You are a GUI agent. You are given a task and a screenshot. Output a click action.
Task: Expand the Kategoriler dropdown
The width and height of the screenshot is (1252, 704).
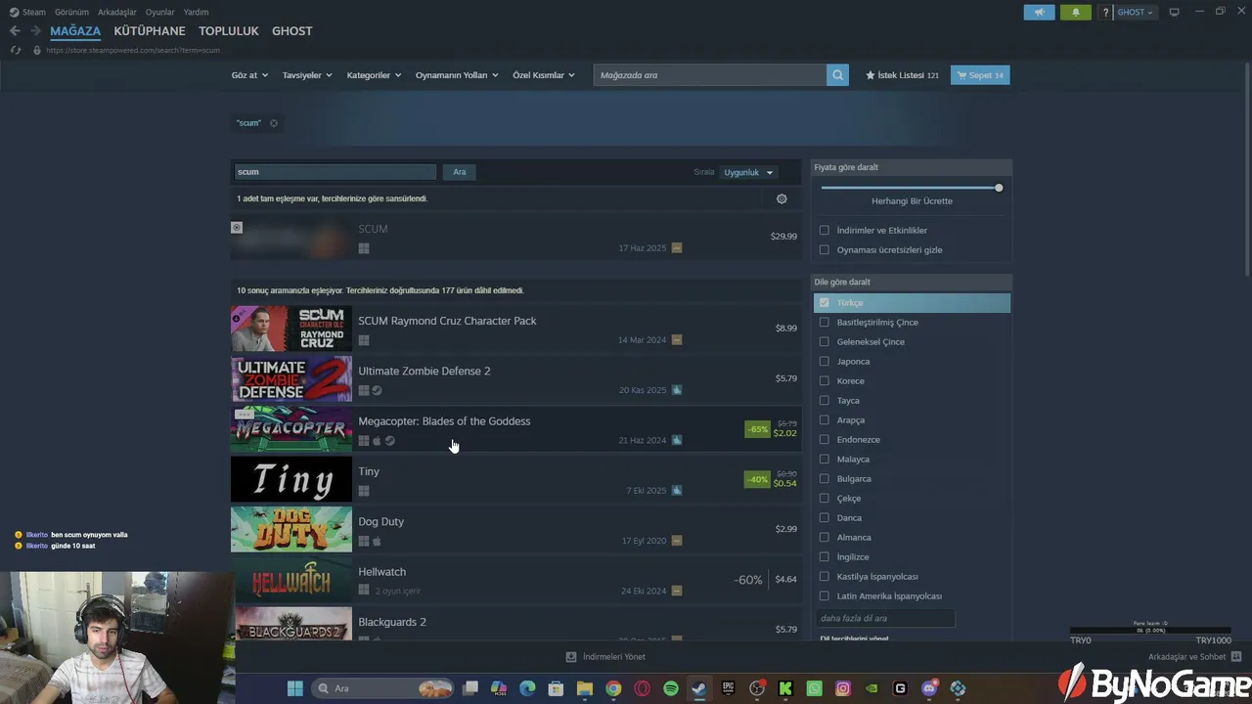click(x=374, y=75)
